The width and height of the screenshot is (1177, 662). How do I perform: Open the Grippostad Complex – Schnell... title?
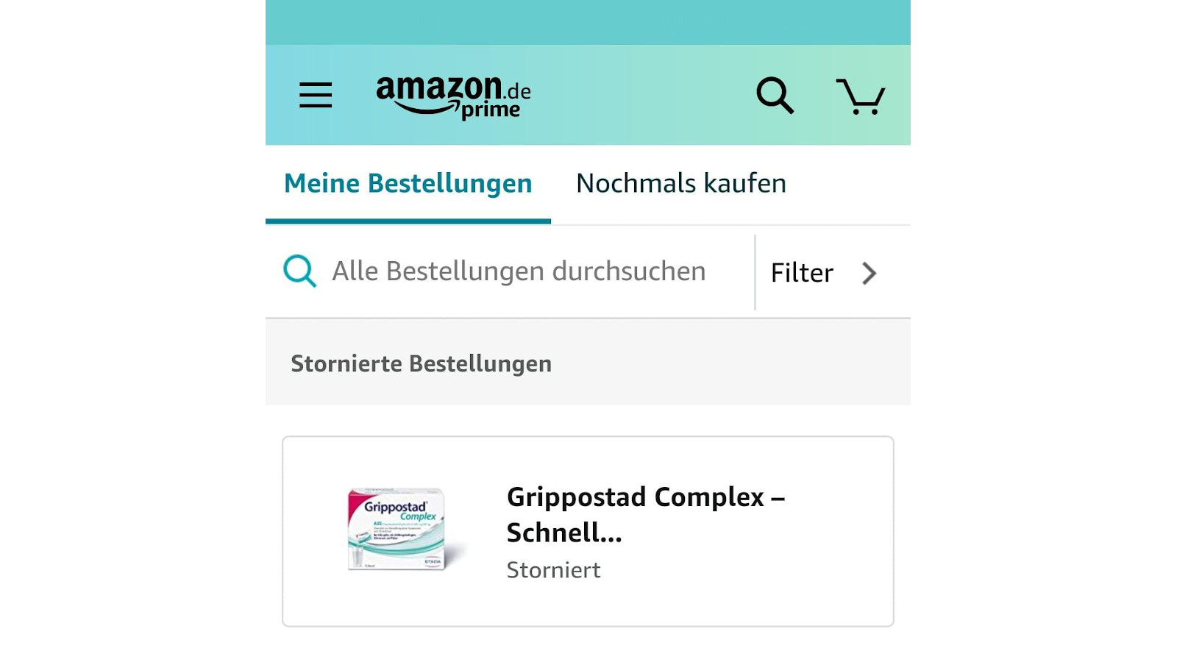645,514
